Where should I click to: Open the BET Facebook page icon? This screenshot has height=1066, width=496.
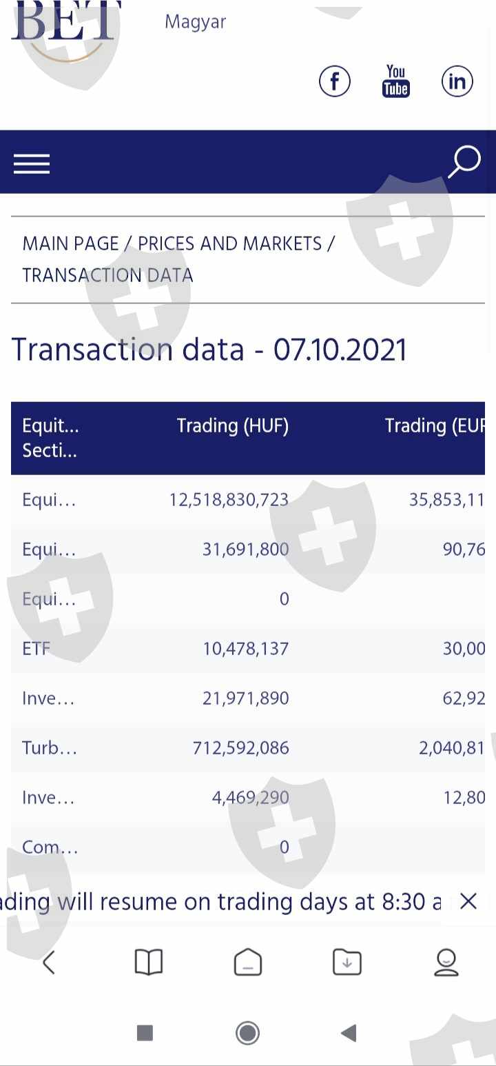tap(335, 82)
